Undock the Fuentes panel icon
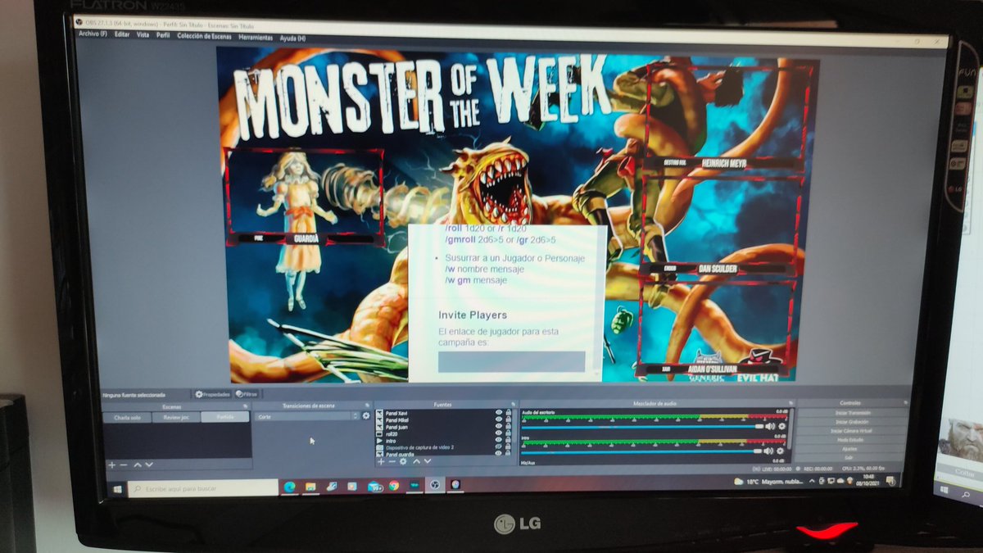Viewport: 983px width, 553px height. (x=513, y=404)
